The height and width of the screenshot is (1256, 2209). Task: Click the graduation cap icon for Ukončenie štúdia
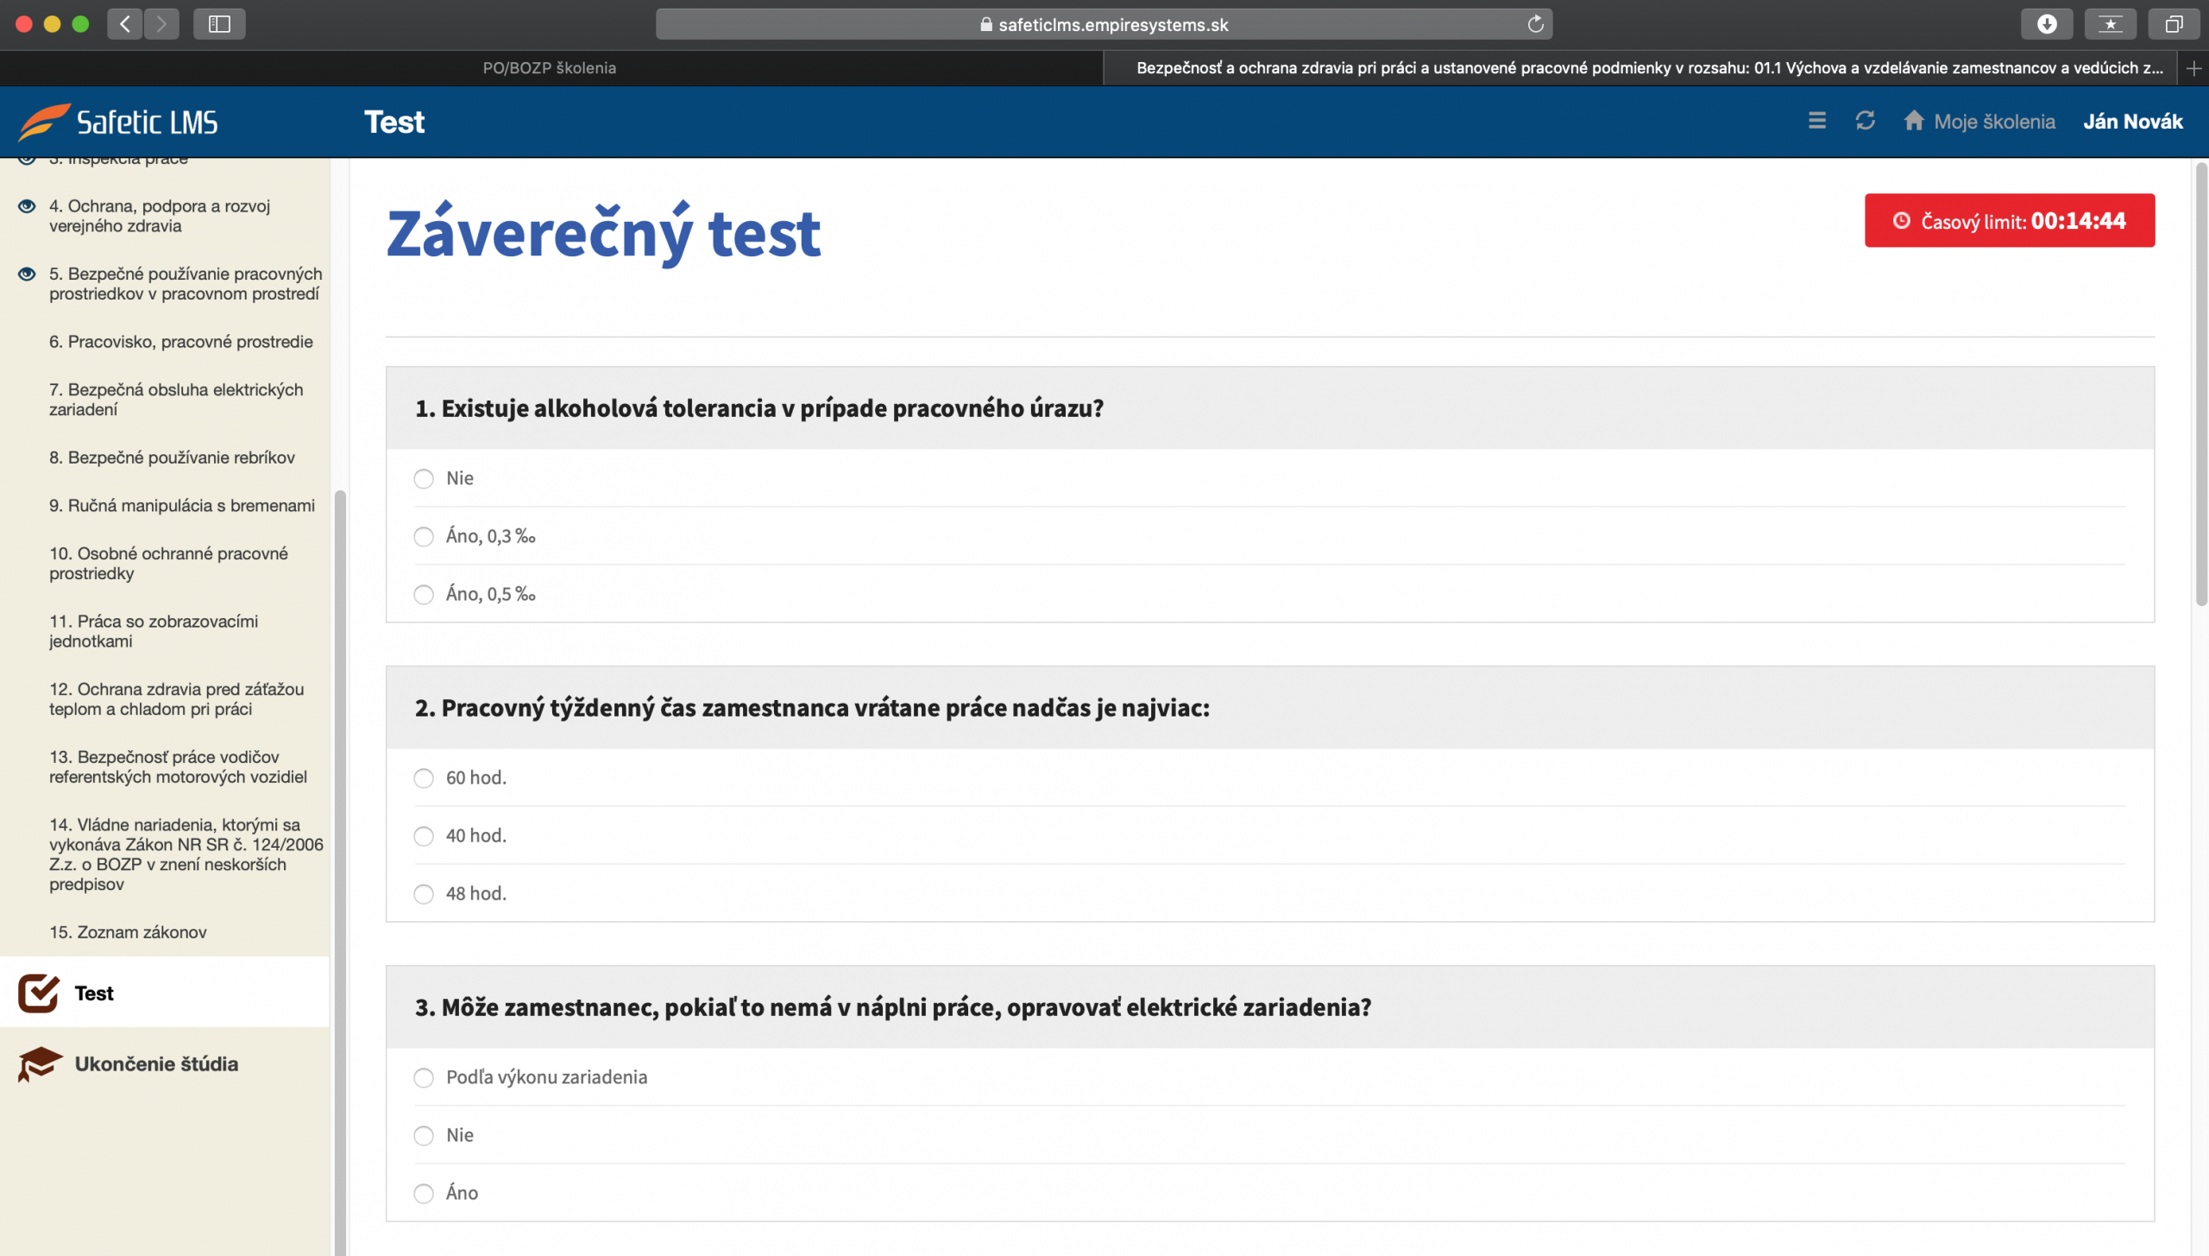coord(40,1063)
